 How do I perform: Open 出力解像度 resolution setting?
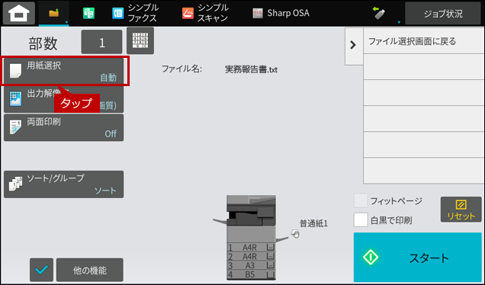(64, 99)
